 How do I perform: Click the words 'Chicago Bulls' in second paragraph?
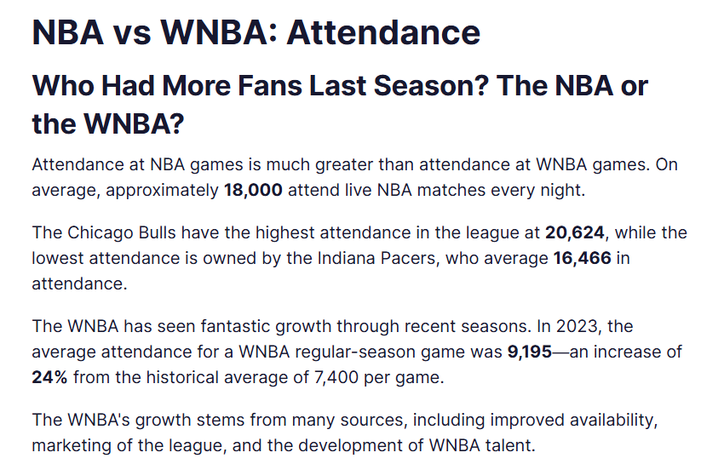click(122, 232)
